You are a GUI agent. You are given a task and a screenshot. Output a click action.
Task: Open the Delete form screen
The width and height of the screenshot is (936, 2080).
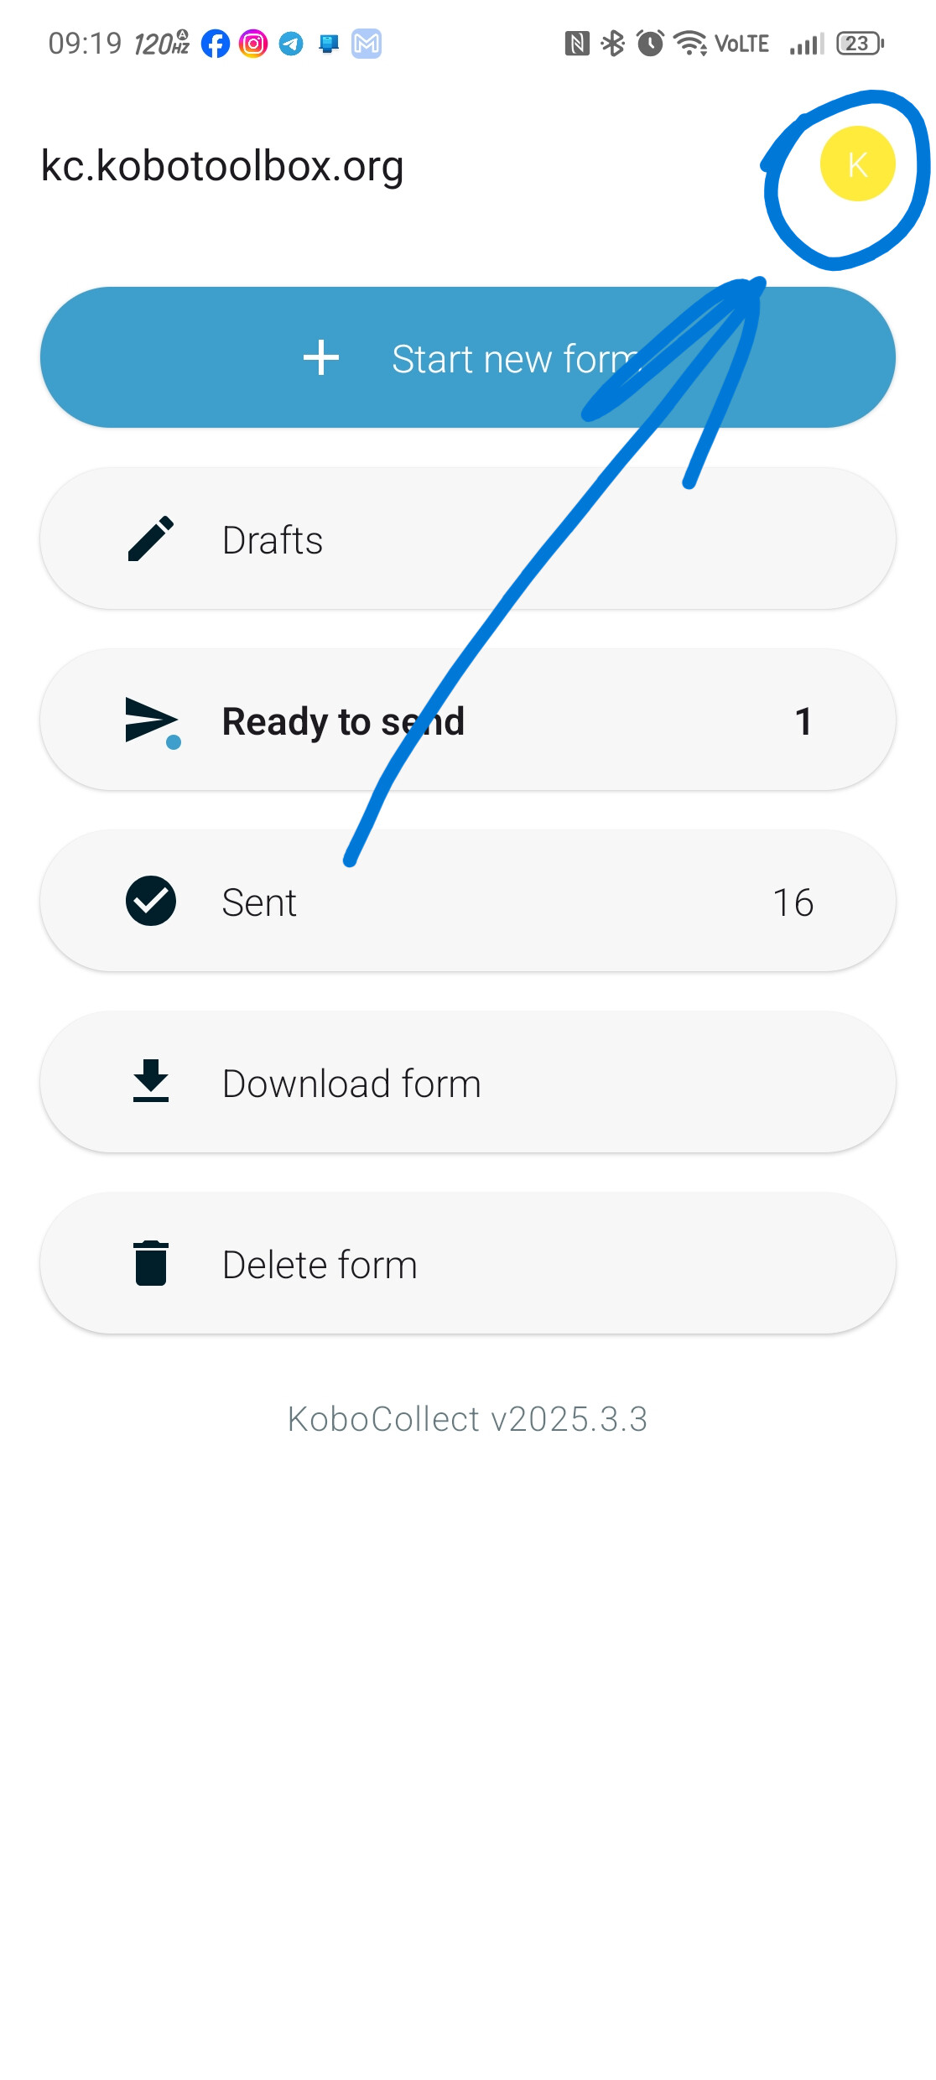(x=468, y=1263)
